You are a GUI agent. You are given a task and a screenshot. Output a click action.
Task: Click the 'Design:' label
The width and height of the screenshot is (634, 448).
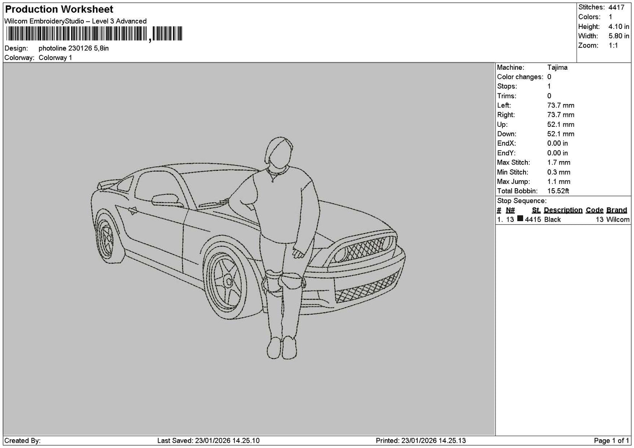coord(16,48)
